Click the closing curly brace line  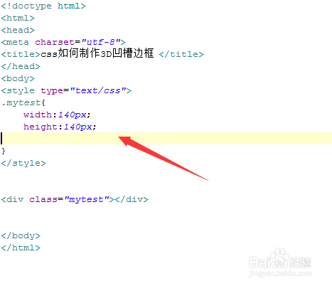coord(4,151)
